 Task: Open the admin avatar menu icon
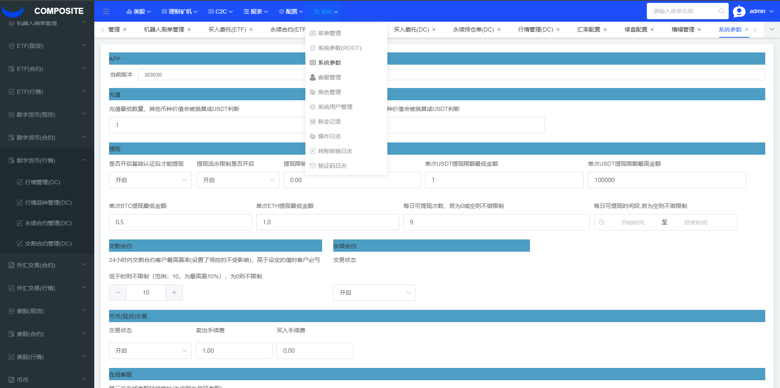pos(739,11)
